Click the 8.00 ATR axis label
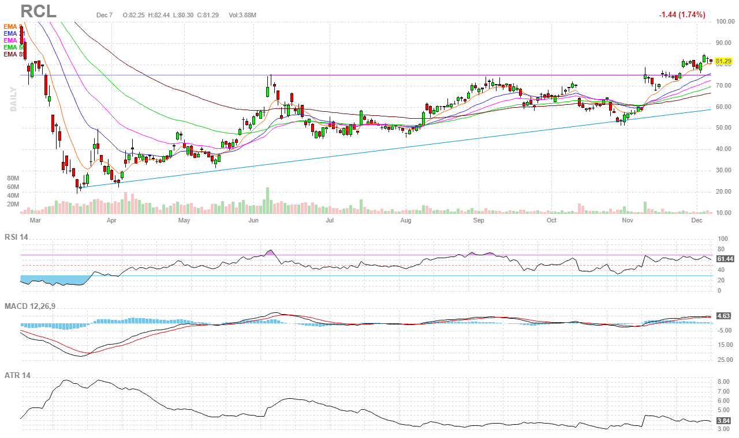Viewport: 739px width, 438px height. (723, 382)
